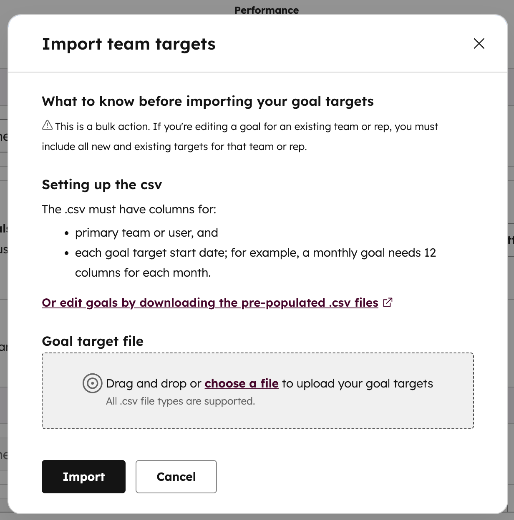Click the "choose a file" link
Image resolution: width=514 pixels, height=520 pixels.
point(241,383)
